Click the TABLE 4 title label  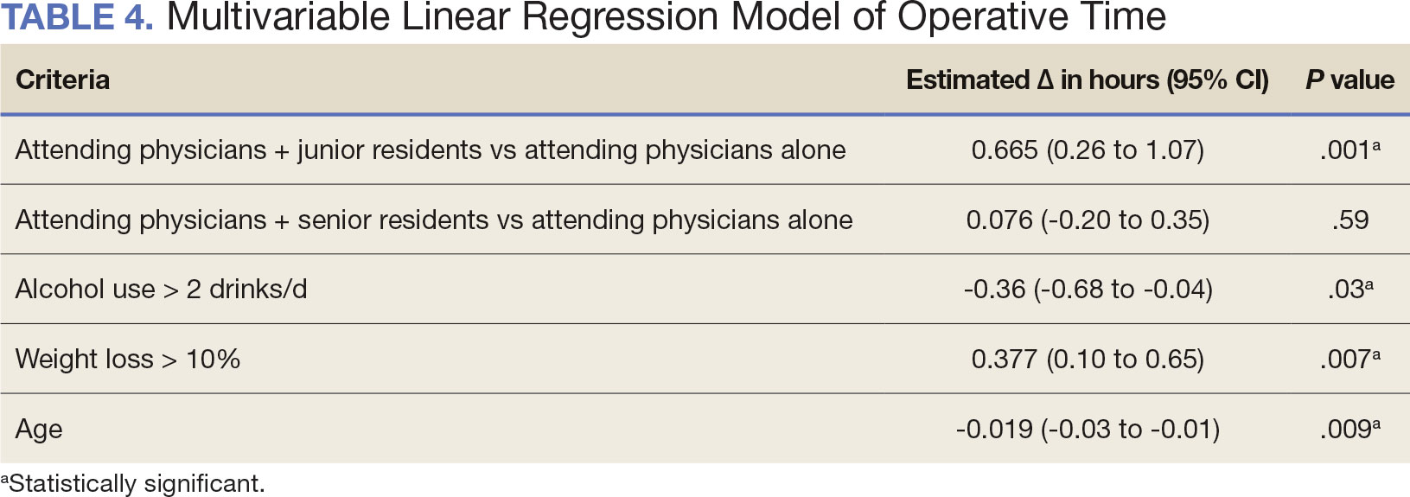pos(77,17)
